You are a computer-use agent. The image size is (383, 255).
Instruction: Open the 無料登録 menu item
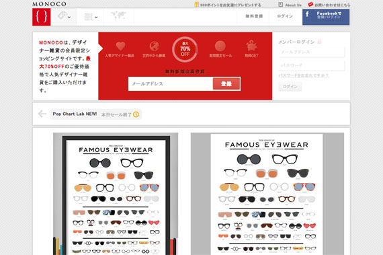254,16
